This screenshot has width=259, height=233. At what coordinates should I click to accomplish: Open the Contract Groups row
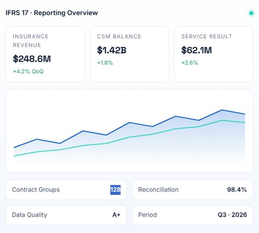pos(66,190)
